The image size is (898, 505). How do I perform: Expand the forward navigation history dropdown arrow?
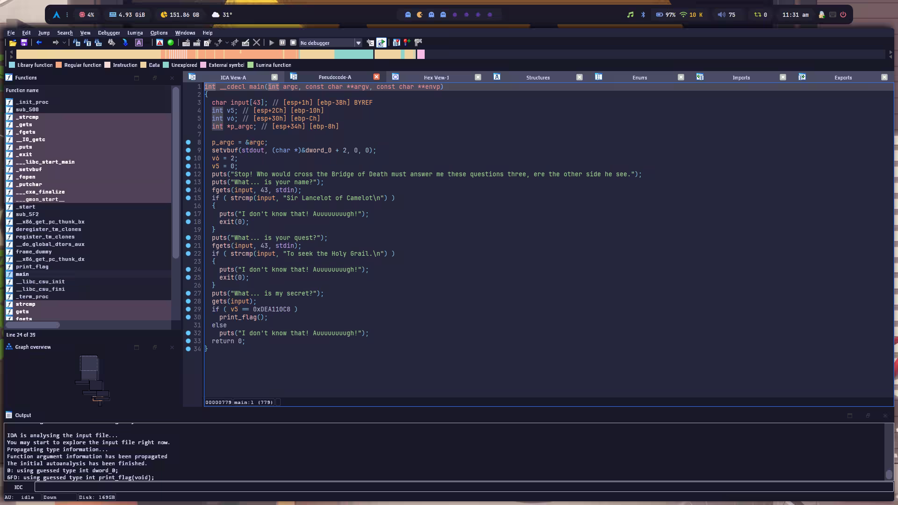64,43
